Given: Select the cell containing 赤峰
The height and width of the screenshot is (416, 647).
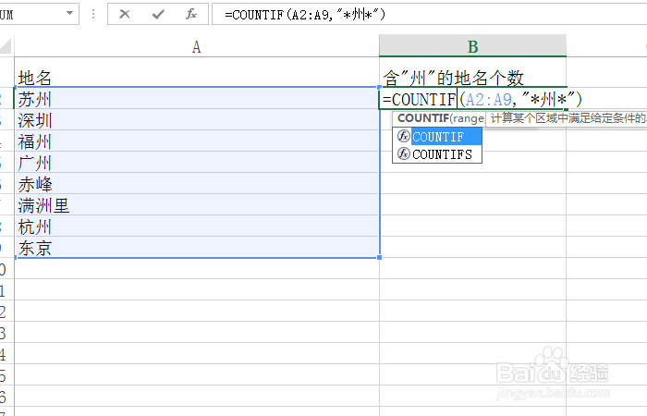Looking at the screenshot, I should [x=197, y=184].
